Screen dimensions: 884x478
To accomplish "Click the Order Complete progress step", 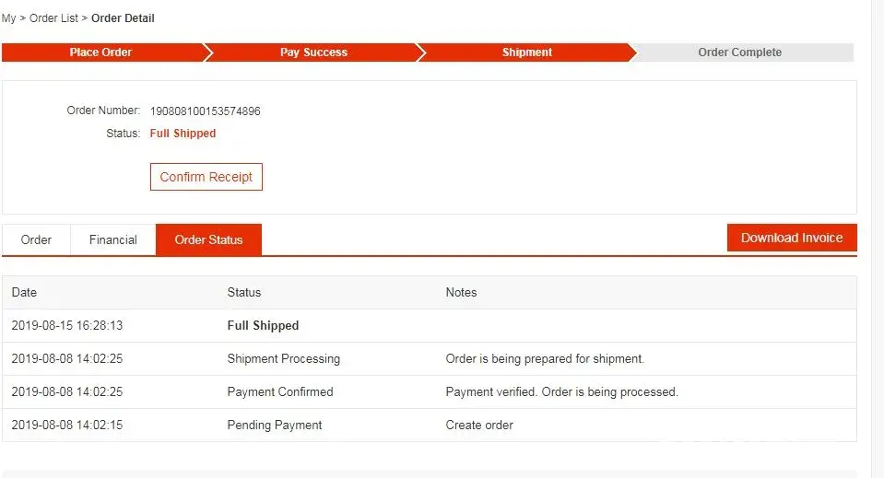I will 739,52.
